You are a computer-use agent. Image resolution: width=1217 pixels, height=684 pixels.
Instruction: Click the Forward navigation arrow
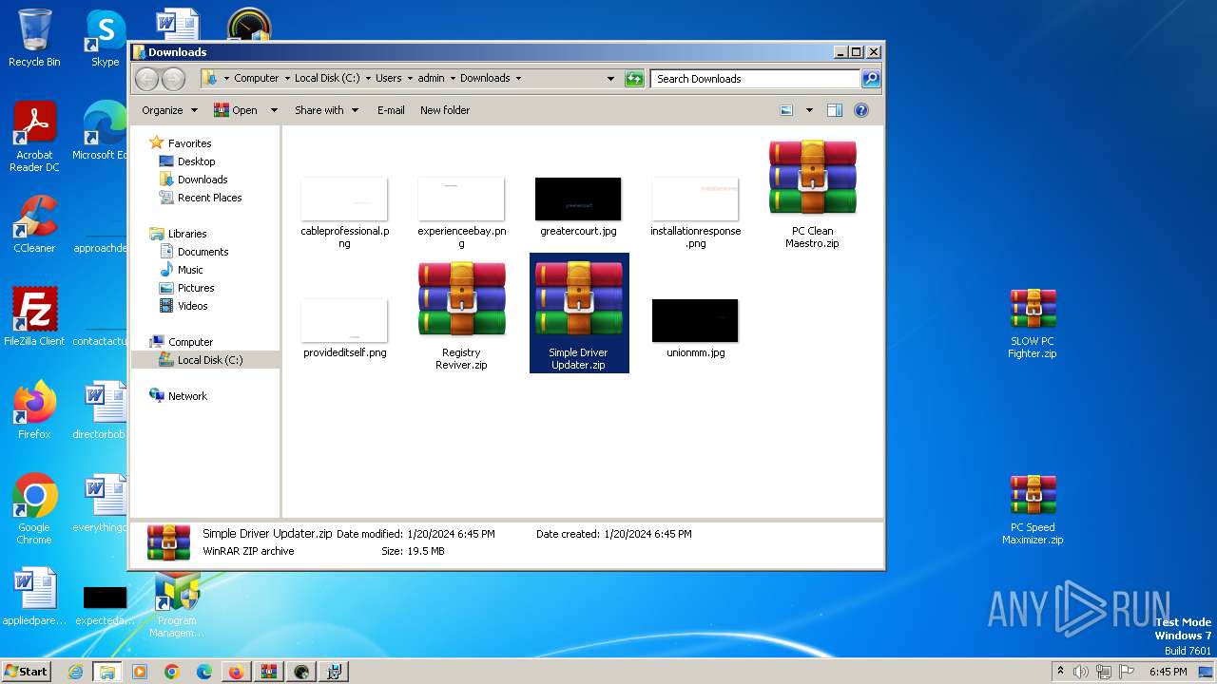(x=173, y=79)
